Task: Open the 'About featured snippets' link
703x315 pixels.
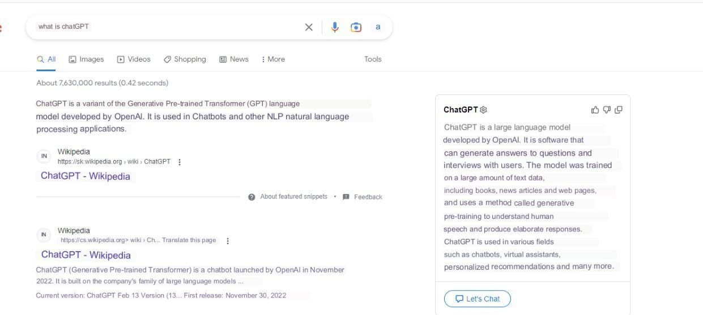Action: point(293,197)
